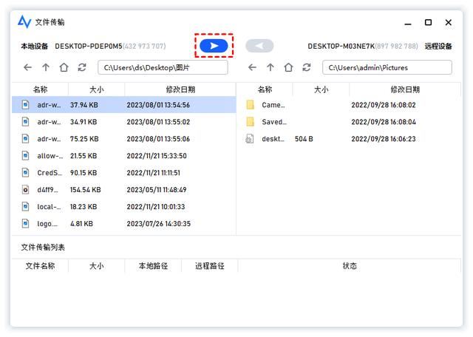The image size is (473, 337).
Task: Click the local path field C:\Users\ds\Desktop
Action: (x=163, y=68)
